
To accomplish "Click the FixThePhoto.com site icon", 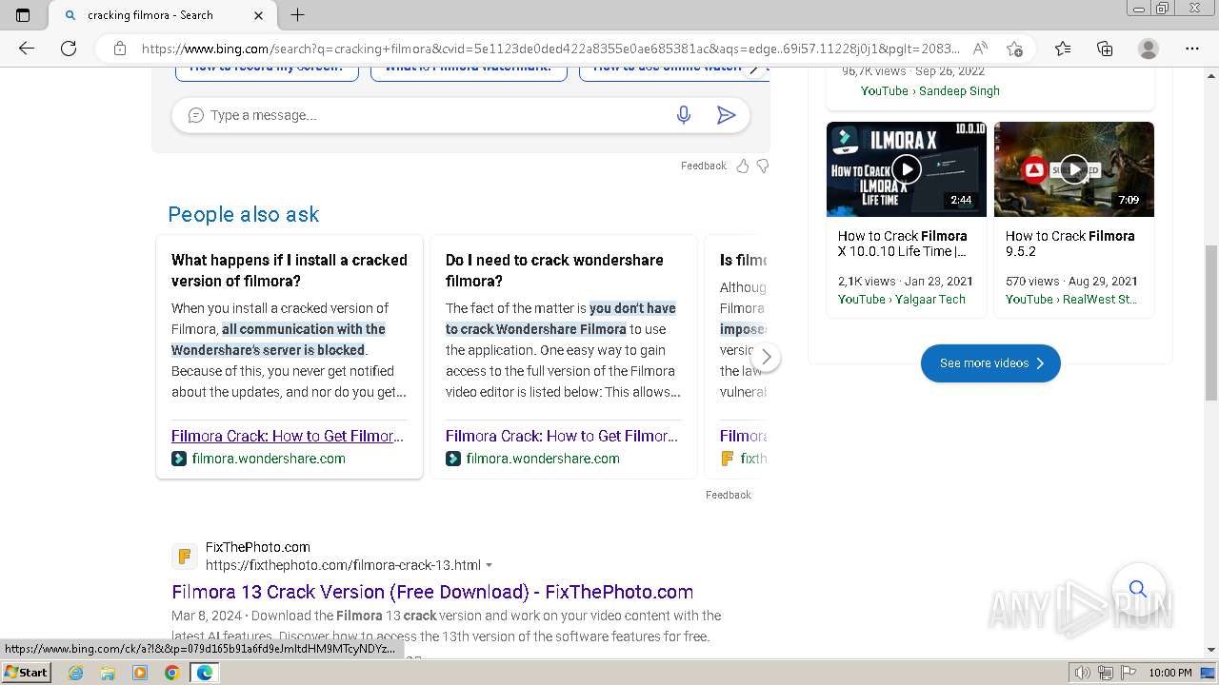I will [185, 557].
